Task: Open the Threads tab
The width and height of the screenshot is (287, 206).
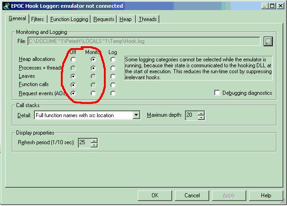Action: coord(148,19)
